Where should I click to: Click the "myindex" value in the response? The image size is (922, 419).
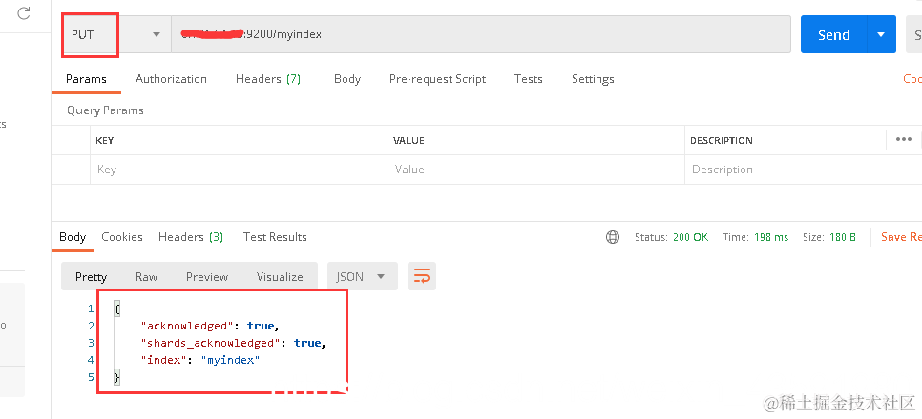tap(231, 360)
